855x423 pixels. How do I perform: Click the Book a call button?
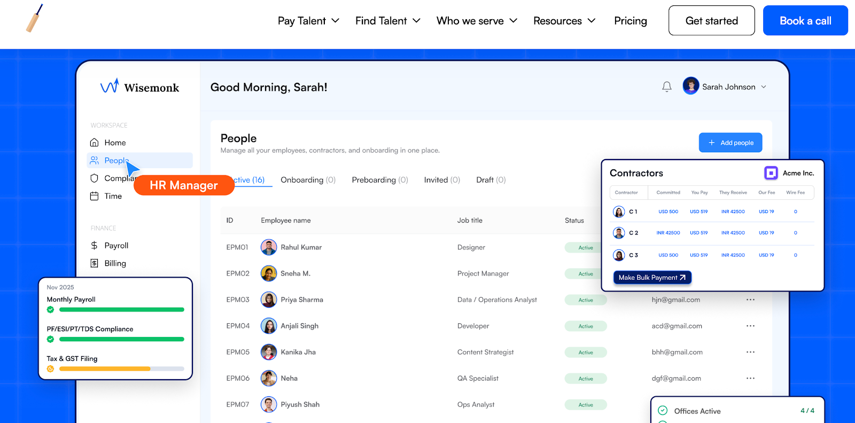805,20
